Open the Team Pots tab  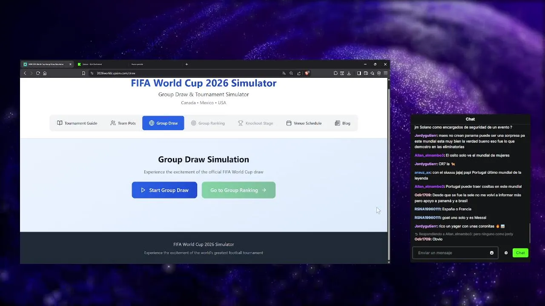pos(123,123)
